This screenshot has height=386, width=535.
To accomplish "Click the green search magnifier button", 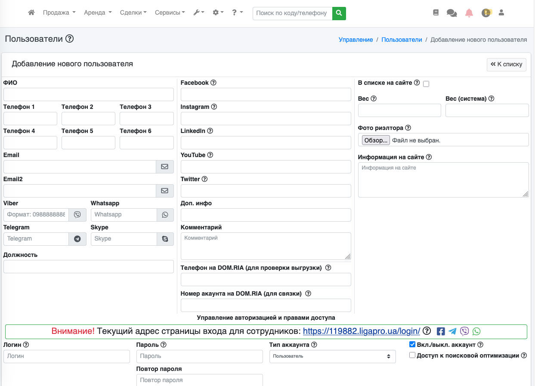I will [339, 13].
